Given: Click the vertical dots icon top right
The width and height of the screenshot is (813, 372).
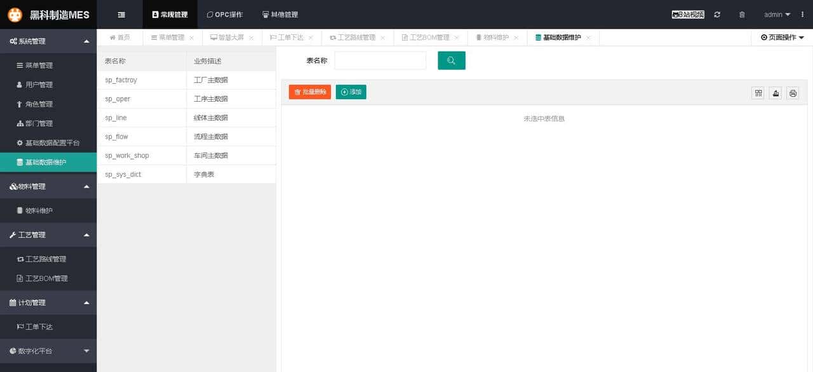Looking at the screenshot, I should [802, 14].
